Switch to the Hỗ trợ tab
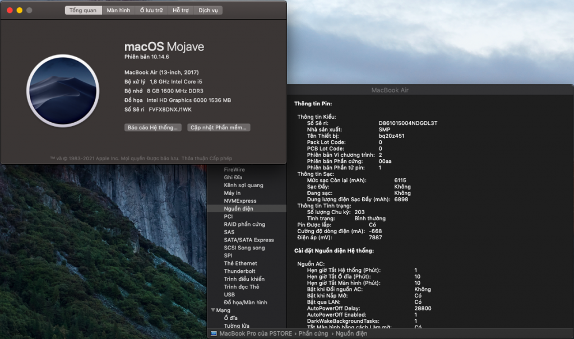 click(x=181, y=10)
